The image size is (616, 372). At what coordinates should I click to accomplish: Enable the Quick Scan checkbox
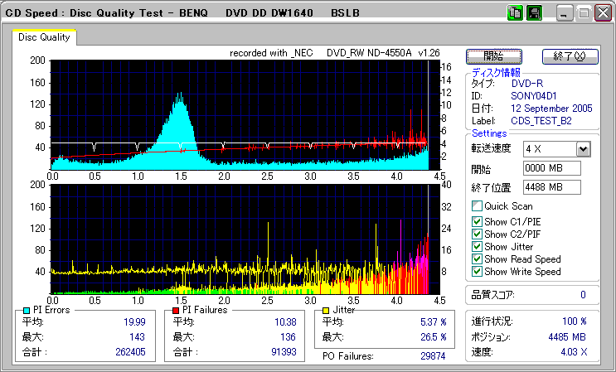click(477, 206)
